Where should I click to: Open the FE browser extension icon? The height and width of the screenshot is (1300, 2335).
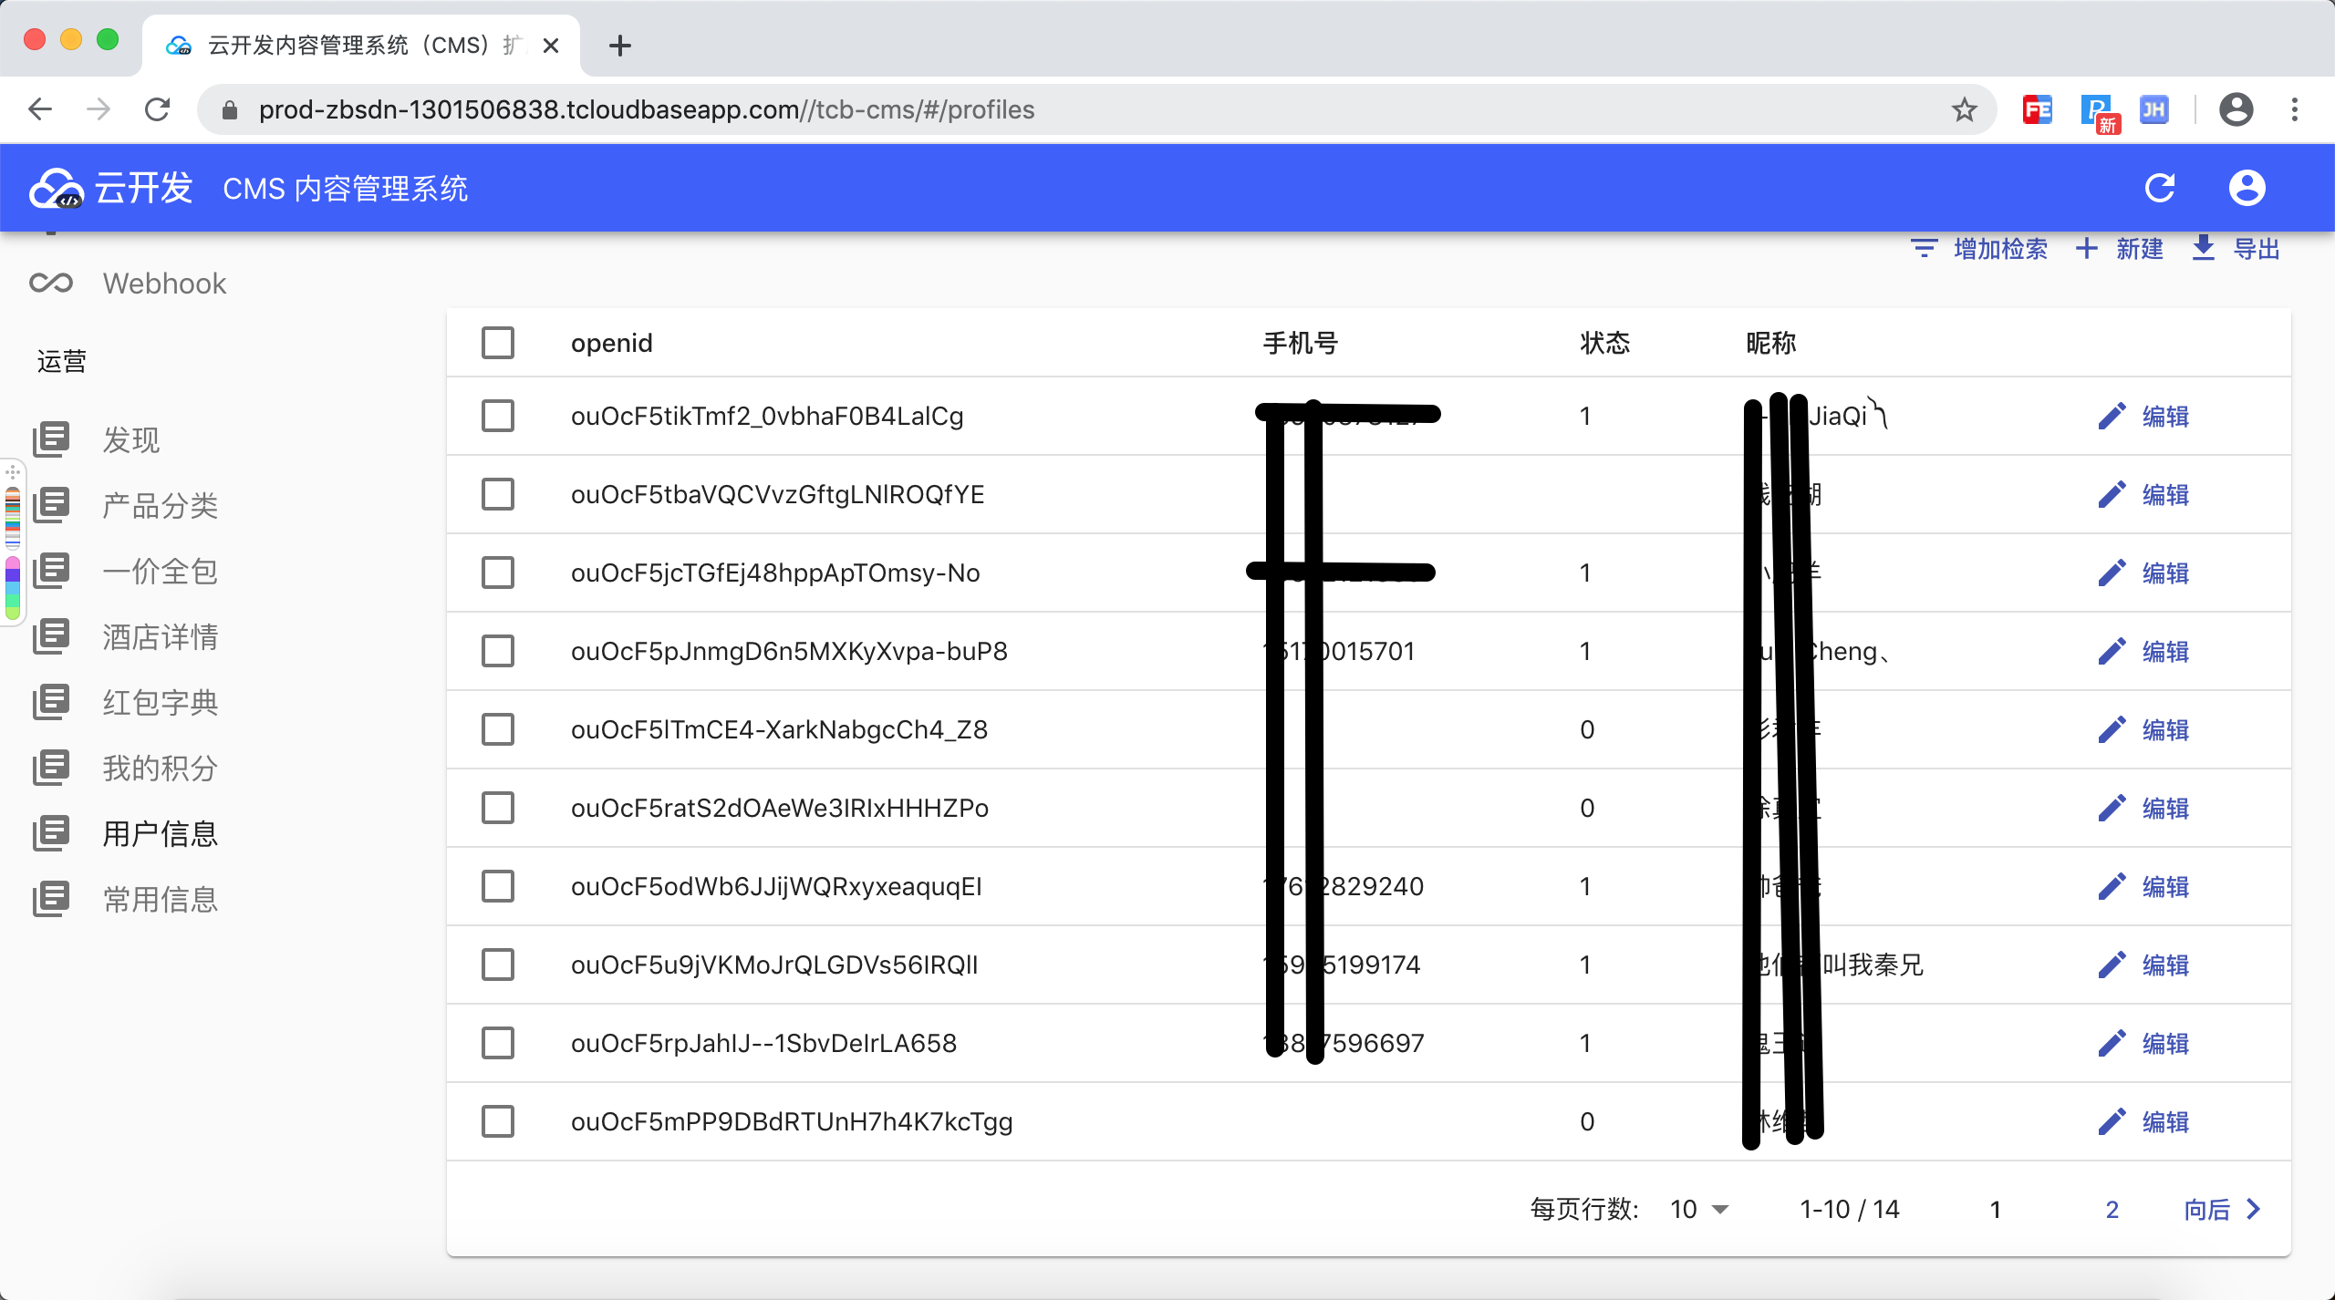coord(2037,110)
